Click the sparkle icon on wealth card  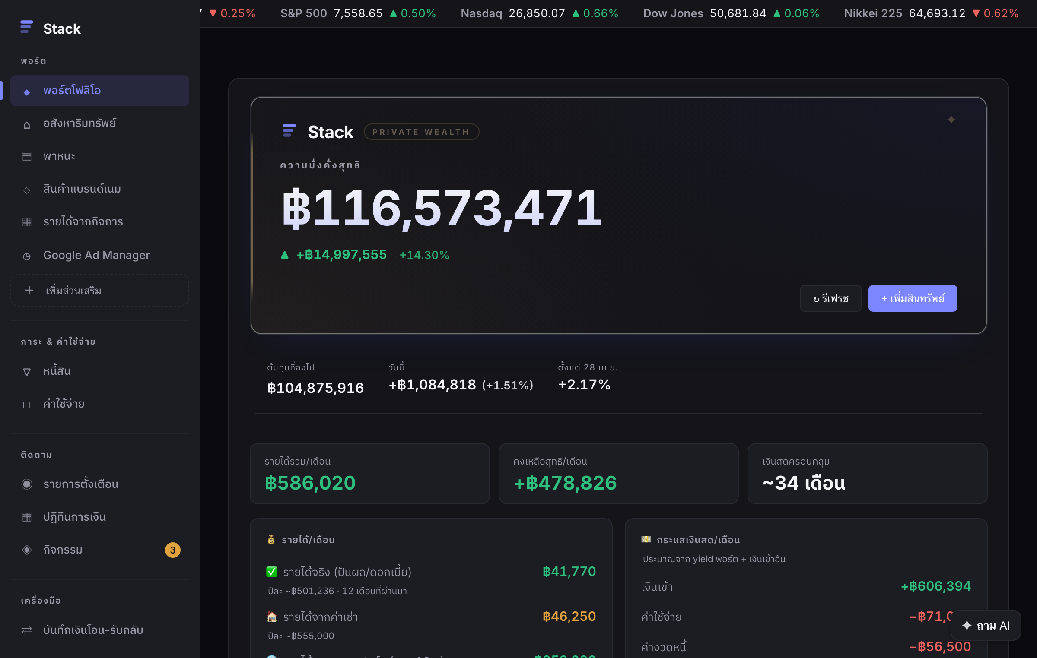(x=951, y=120)
